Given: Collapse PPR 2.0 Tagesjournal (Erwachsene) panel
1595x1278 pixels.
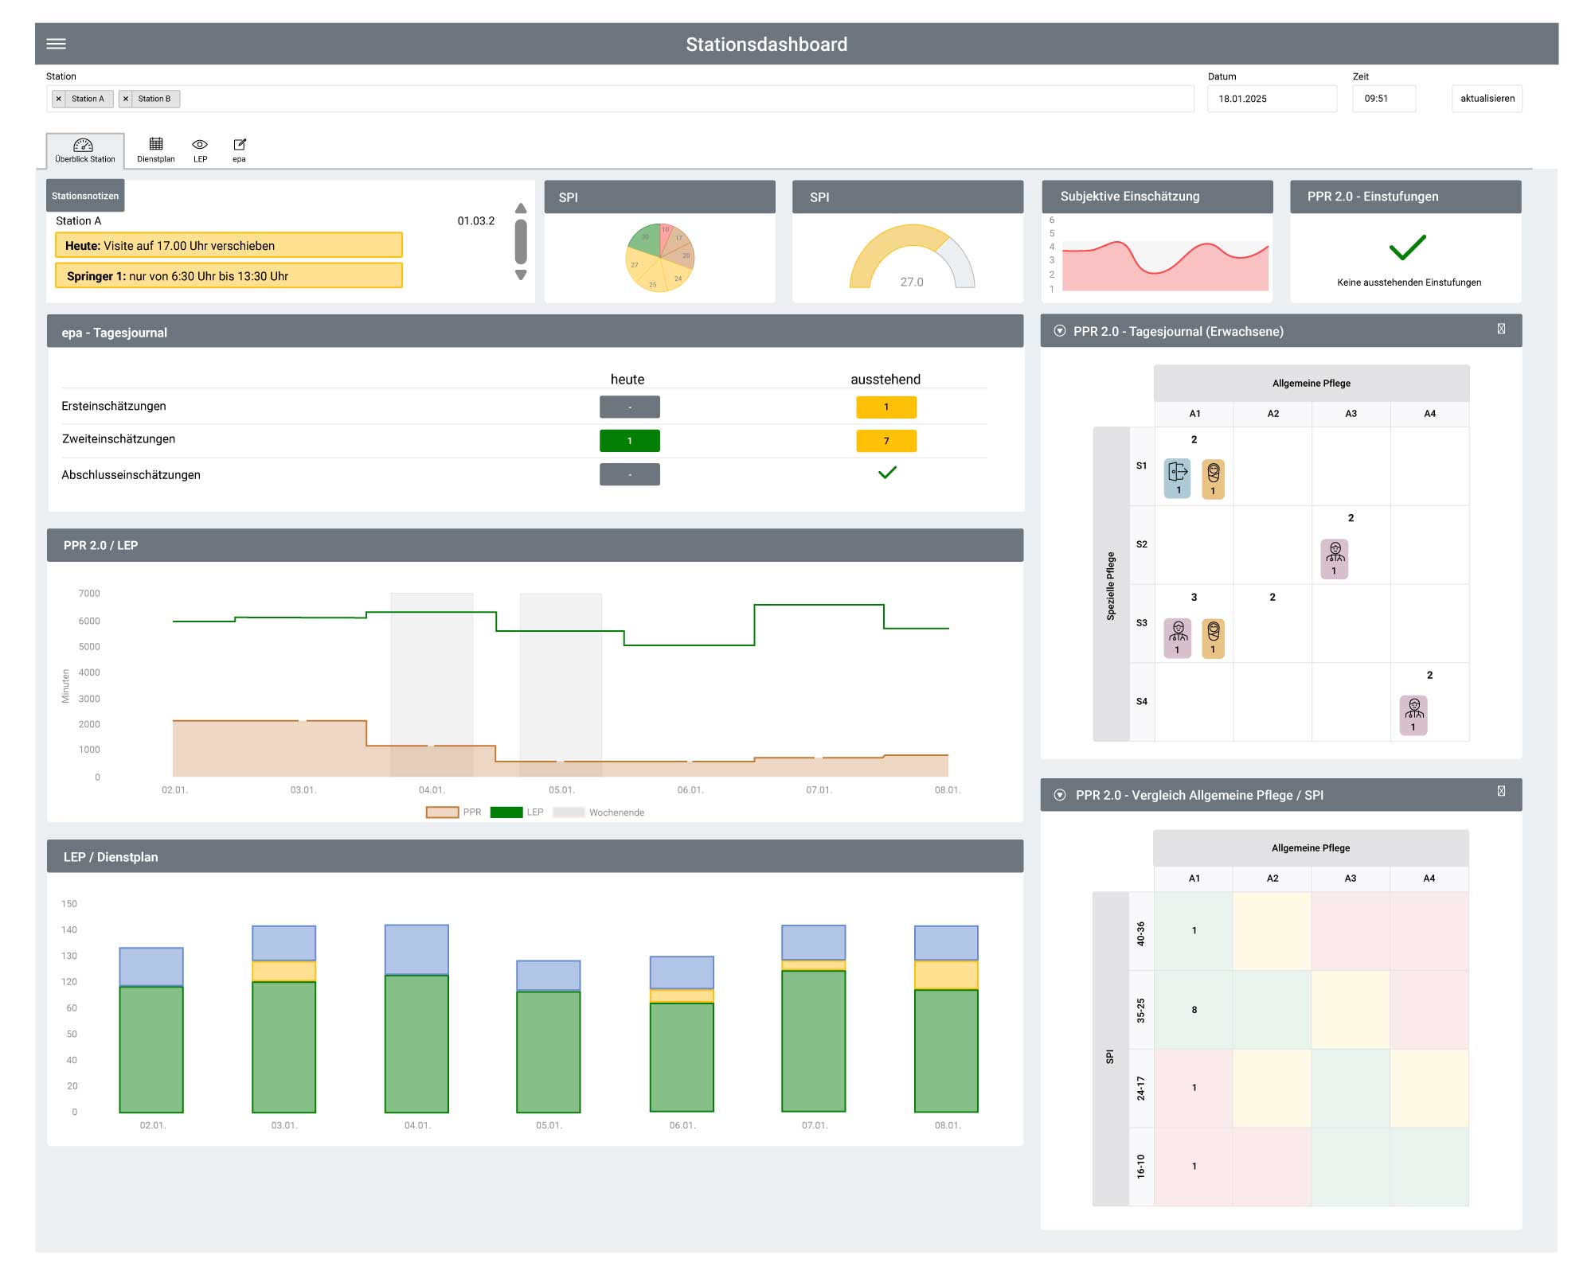Looking at the screenshot, I should coord(1060,331).
